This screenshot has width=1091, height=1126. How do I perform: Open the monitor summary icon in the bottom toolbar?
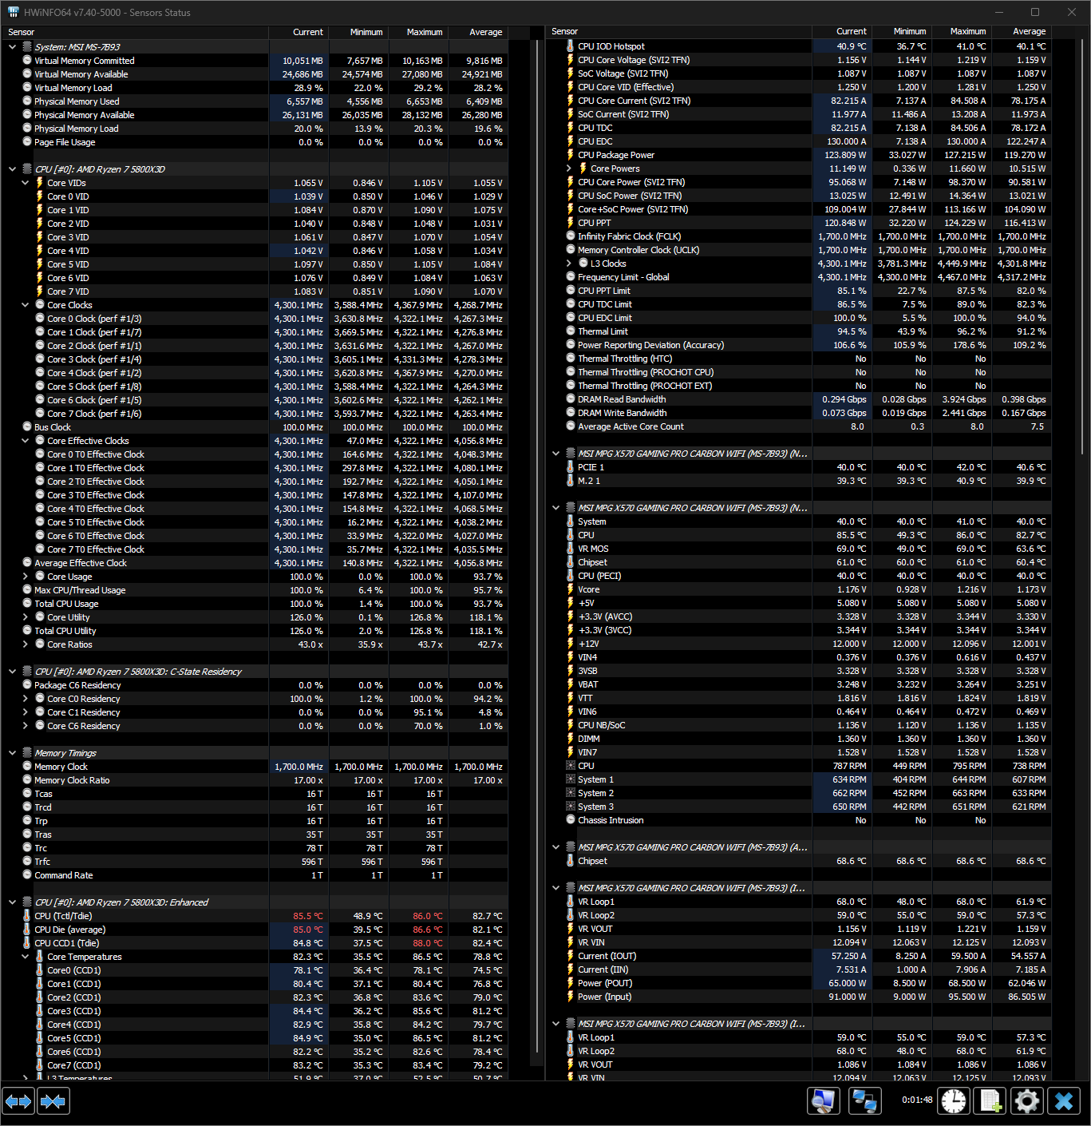[x=824, y=1101]
